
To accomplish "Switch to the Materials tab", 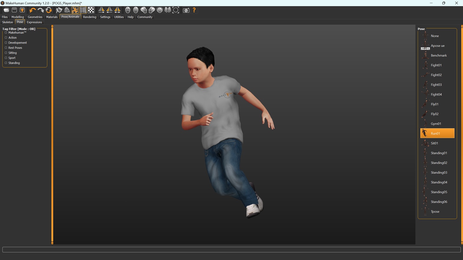I will pos(52,17).
